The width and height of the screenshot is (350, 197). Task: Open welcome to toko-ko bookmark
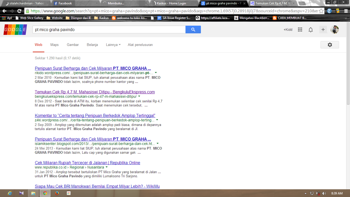click(130, 18)
